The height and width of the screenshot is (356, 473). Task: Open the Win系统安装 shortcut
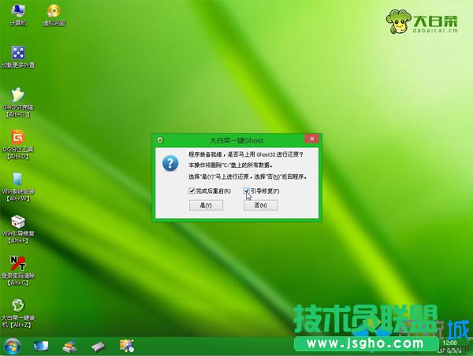17,180
